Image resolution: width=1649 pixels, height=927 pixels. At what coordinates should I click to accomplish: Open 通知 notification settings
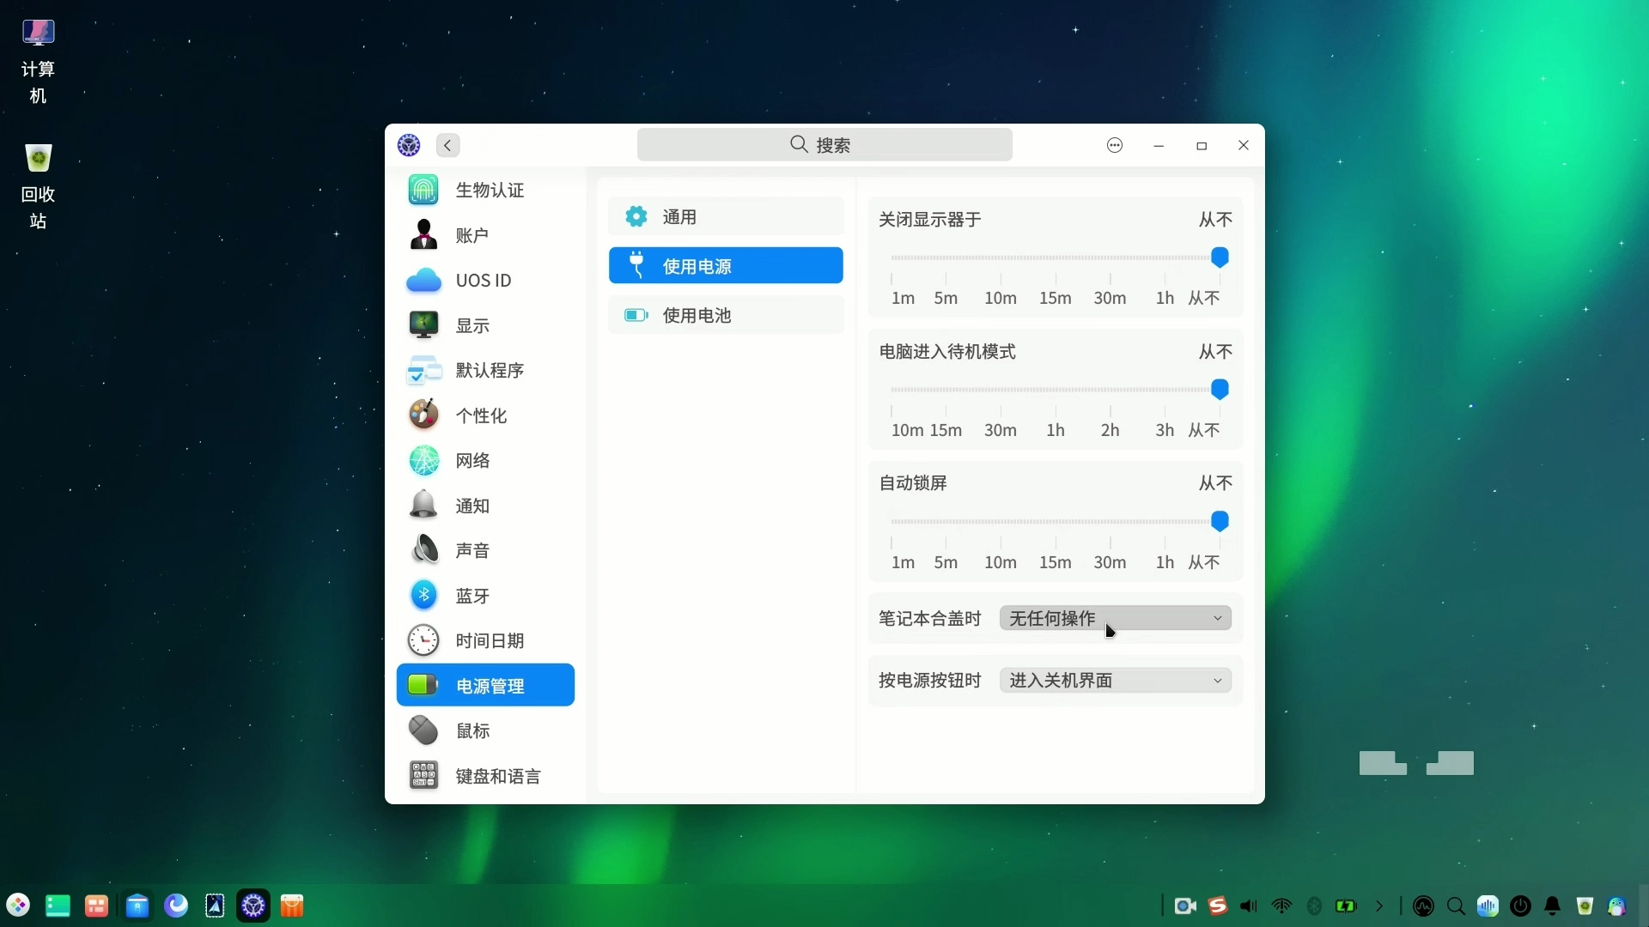pyautogui.click(x=485, y=506)
